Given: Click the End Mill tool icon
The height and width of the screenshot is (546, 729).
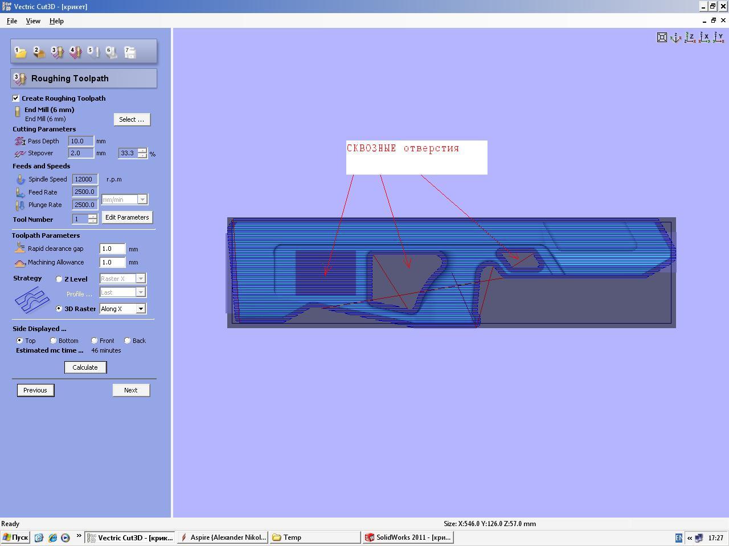Looking at the screenshot, I should [18, 113].
